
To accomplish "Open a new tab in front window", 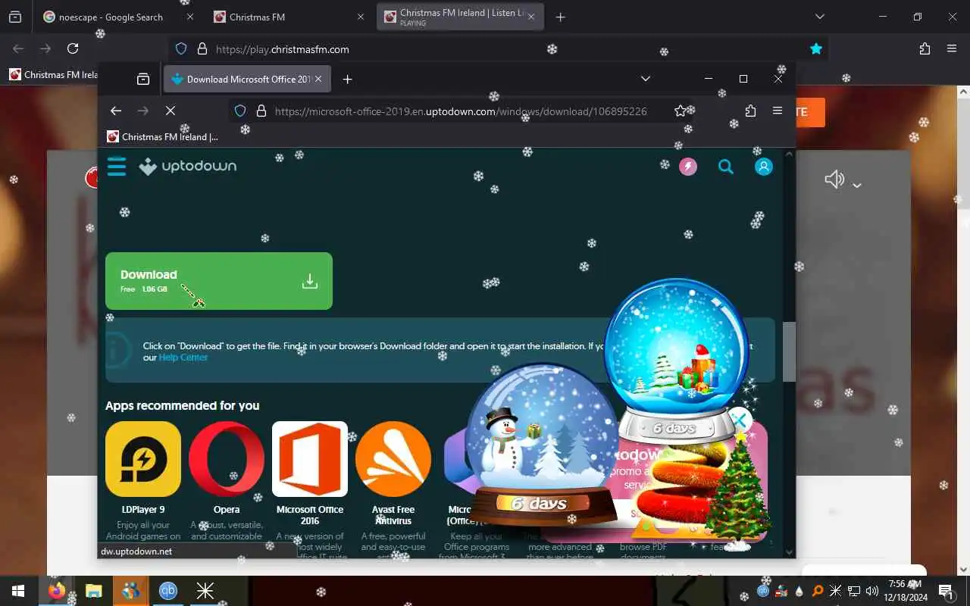I will point(347,79).
